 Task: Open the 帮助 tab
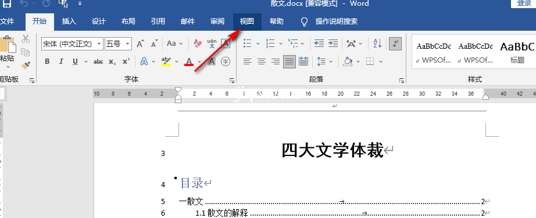click(x=277, y=22)
